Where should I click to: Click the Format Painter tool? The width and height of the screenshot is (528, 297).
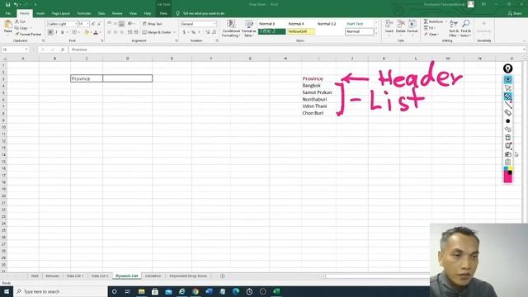28,34
